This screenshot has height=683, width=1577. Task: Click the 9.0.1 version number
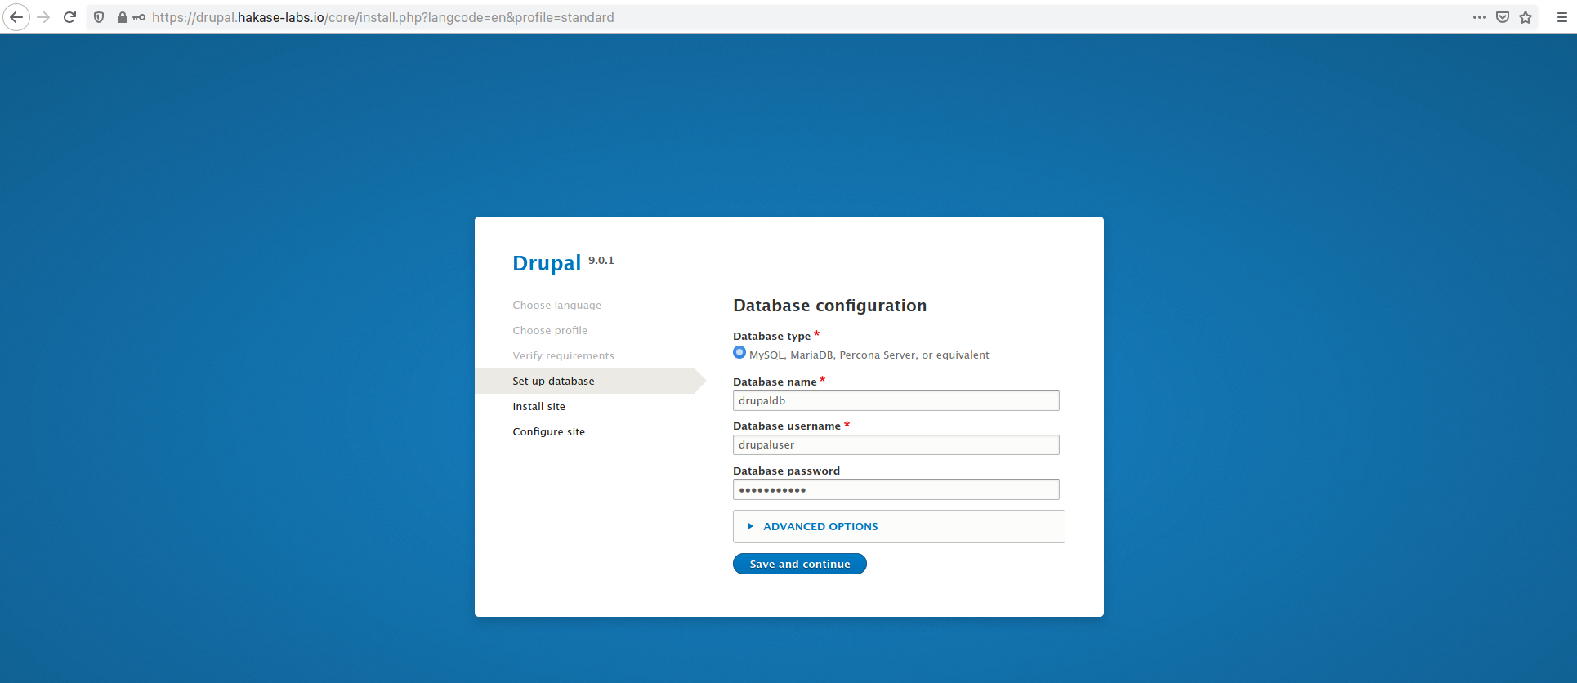click(601, 260)
